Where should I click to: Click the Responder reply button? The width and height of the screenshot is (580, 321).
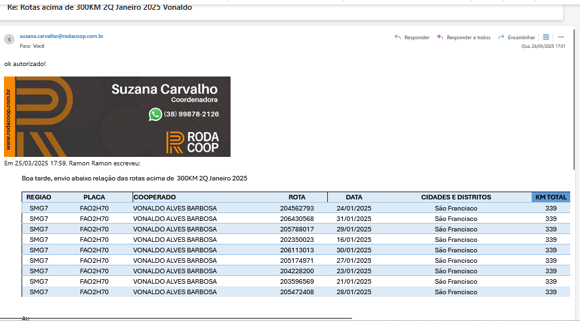[x=412, y=37]
